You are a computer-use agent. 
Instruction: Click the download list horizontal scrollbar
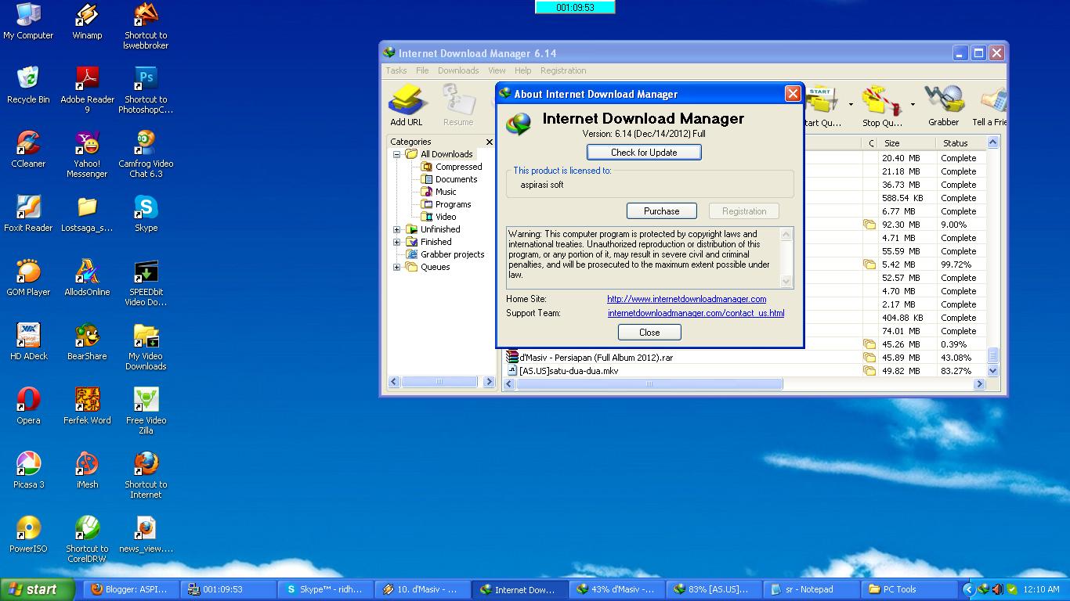tap(649, 383)
